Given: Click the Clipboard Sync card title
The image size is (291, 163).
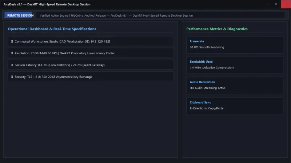Looking at the screenshot, I should pos(200,102).
